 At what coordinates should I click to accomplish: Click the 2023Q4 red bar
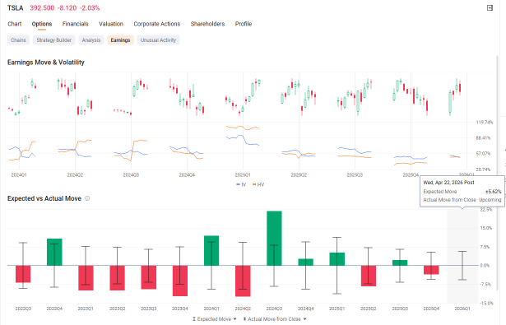[180, 281]
